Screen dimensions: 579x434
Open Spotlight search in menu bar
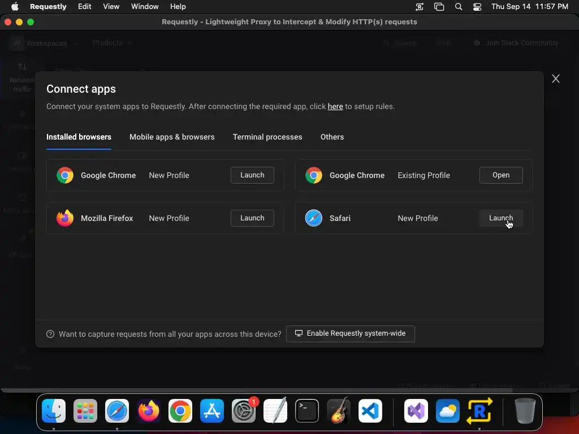tap(458, 7)
